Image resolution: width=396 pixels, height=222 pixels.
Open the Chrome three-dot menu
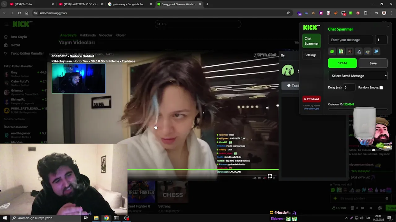391,13
